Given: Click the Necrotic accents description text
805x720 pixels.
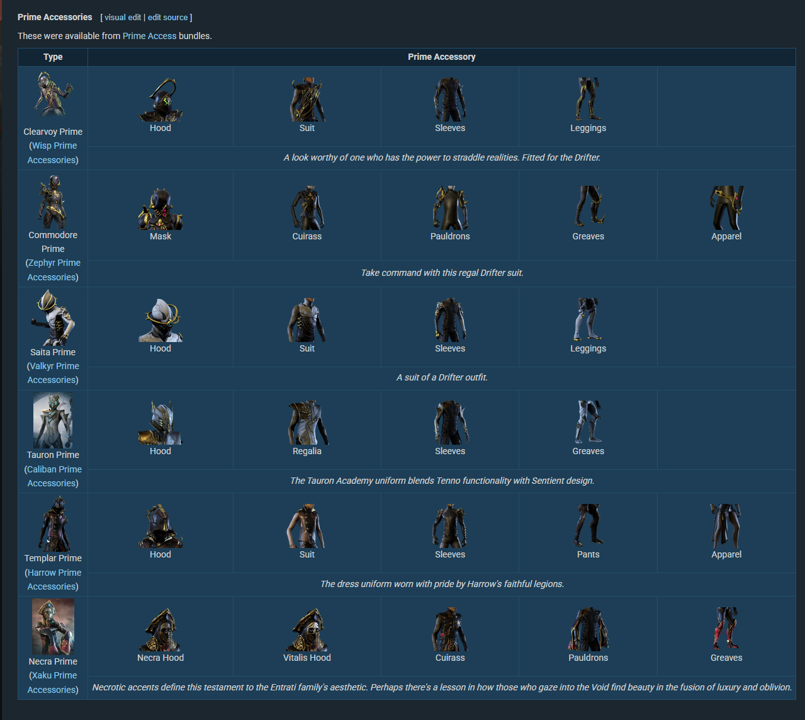Looking at the screenshot, I should point(442,687).
